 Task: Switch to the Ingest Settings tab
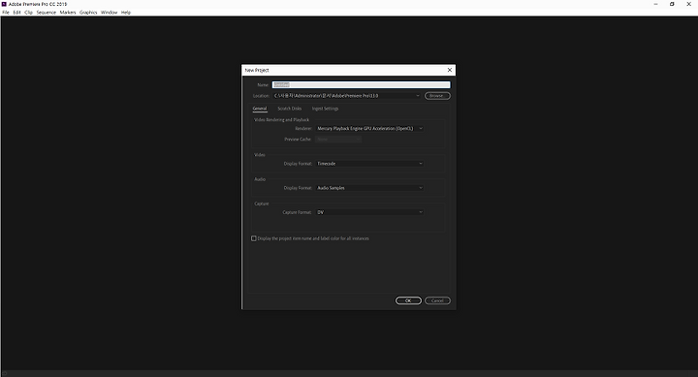pos(325,109)
